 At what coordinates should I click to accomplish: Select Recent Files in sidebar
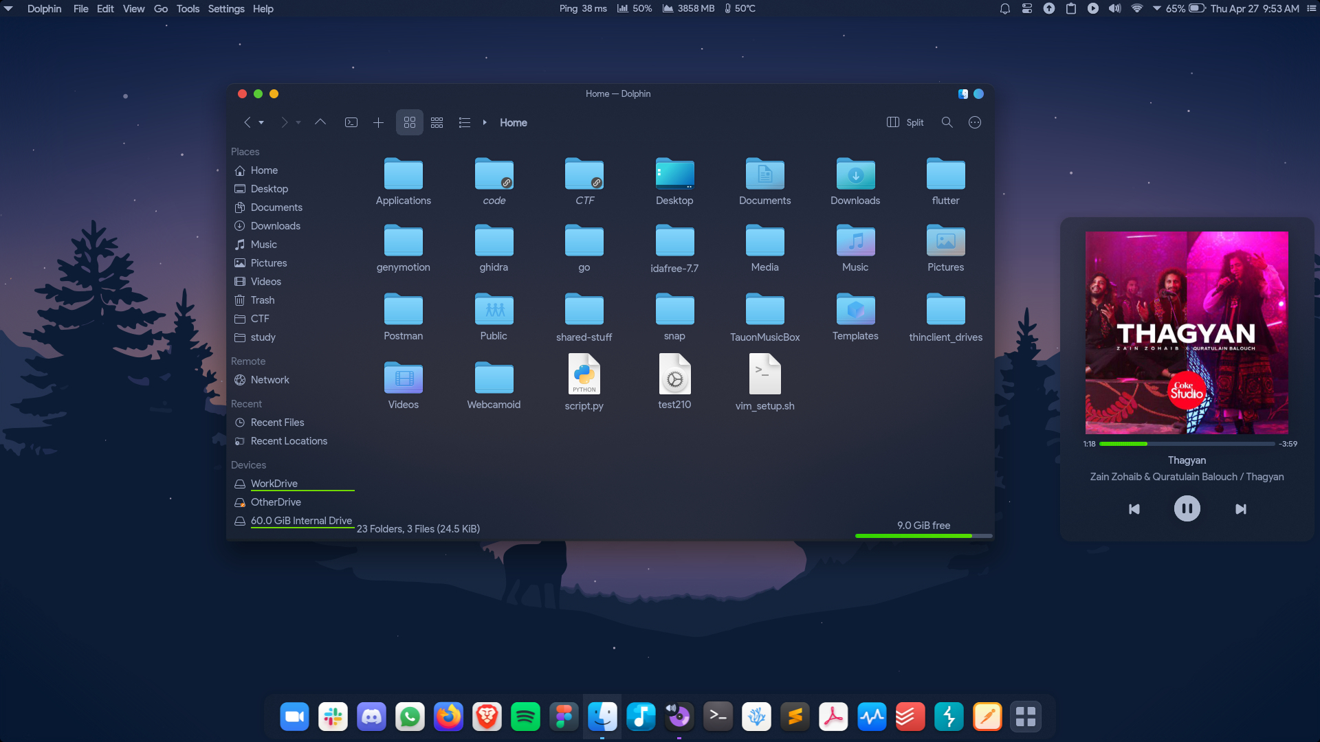point(277,423)
